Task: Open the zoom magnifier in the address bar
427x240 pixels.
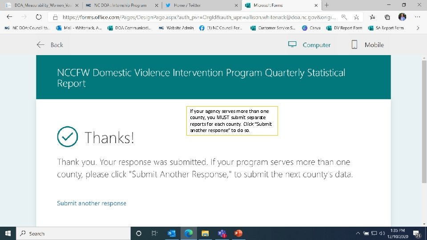Action: click(344, 17)
